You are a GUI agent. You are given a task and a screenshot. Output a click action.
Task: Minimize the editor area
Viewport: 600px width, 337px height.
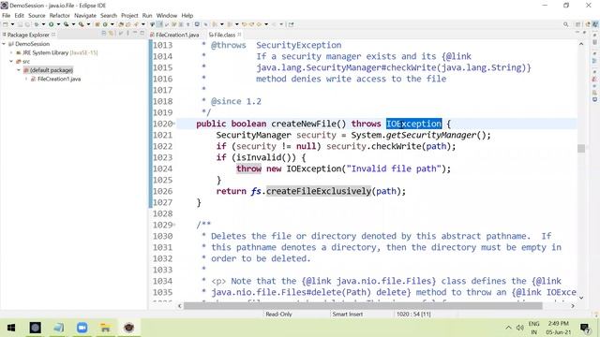[x=577, y=33]
